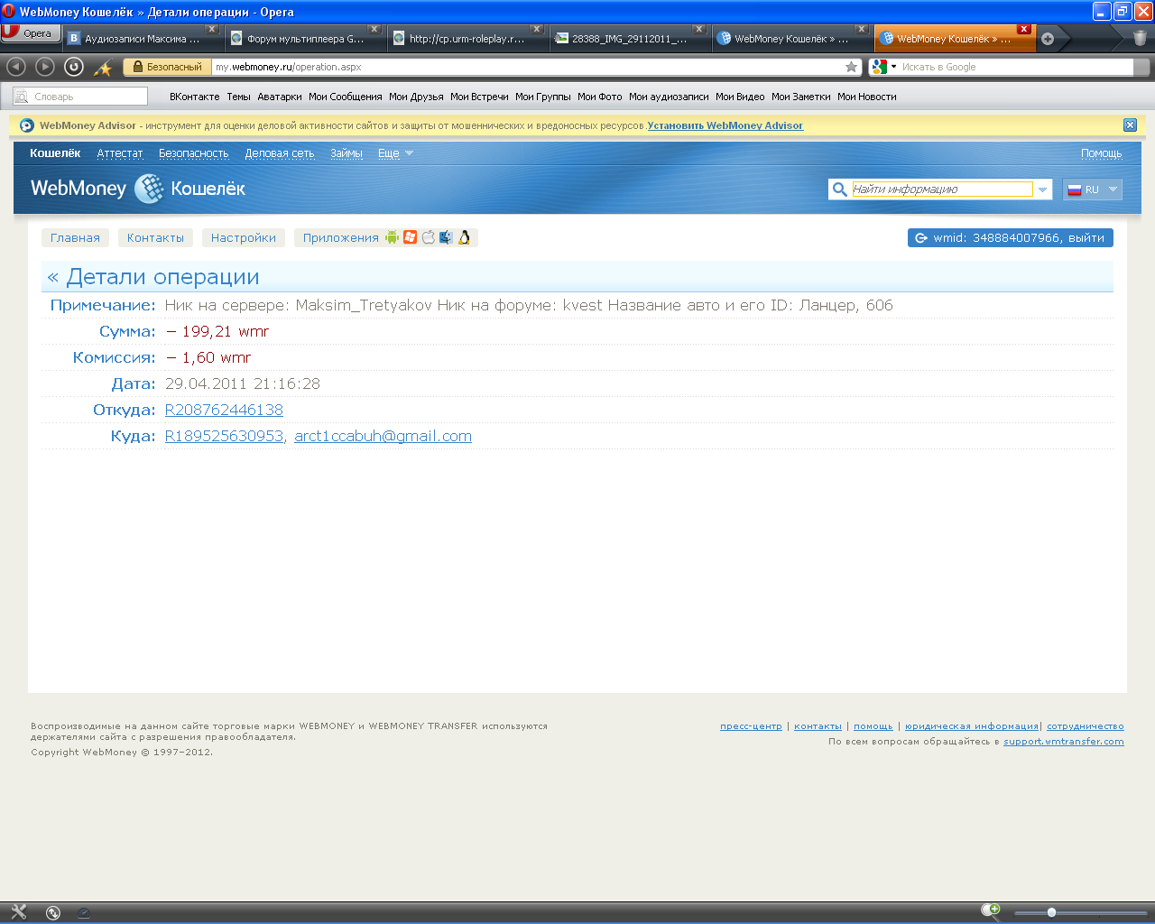
Task: Click the 'Безопасный' secure lock badge
Action: click(x=167, y=67)
